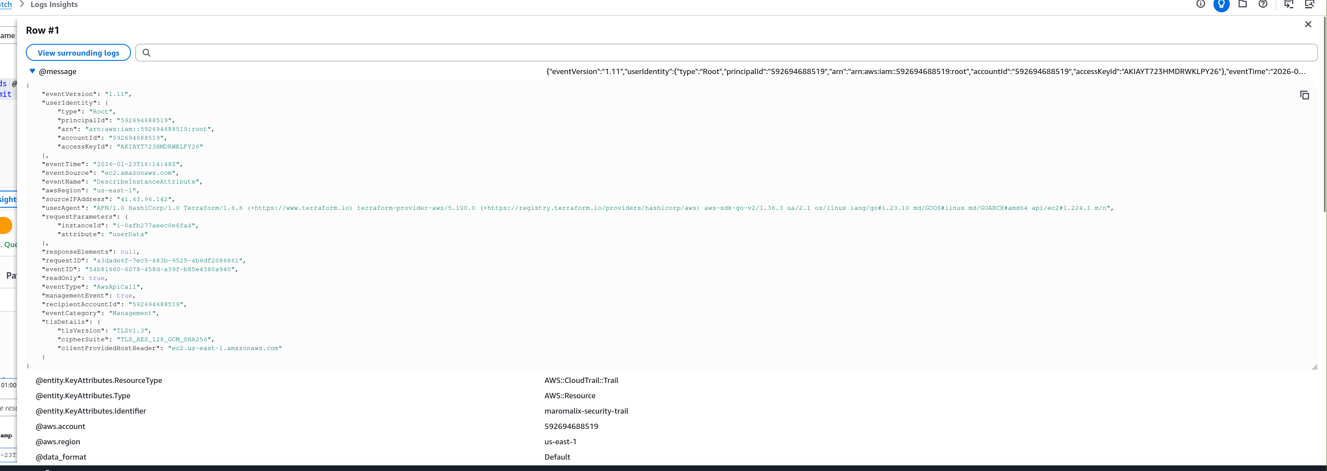Click the folder icon in top bar

click(1242, 4)
